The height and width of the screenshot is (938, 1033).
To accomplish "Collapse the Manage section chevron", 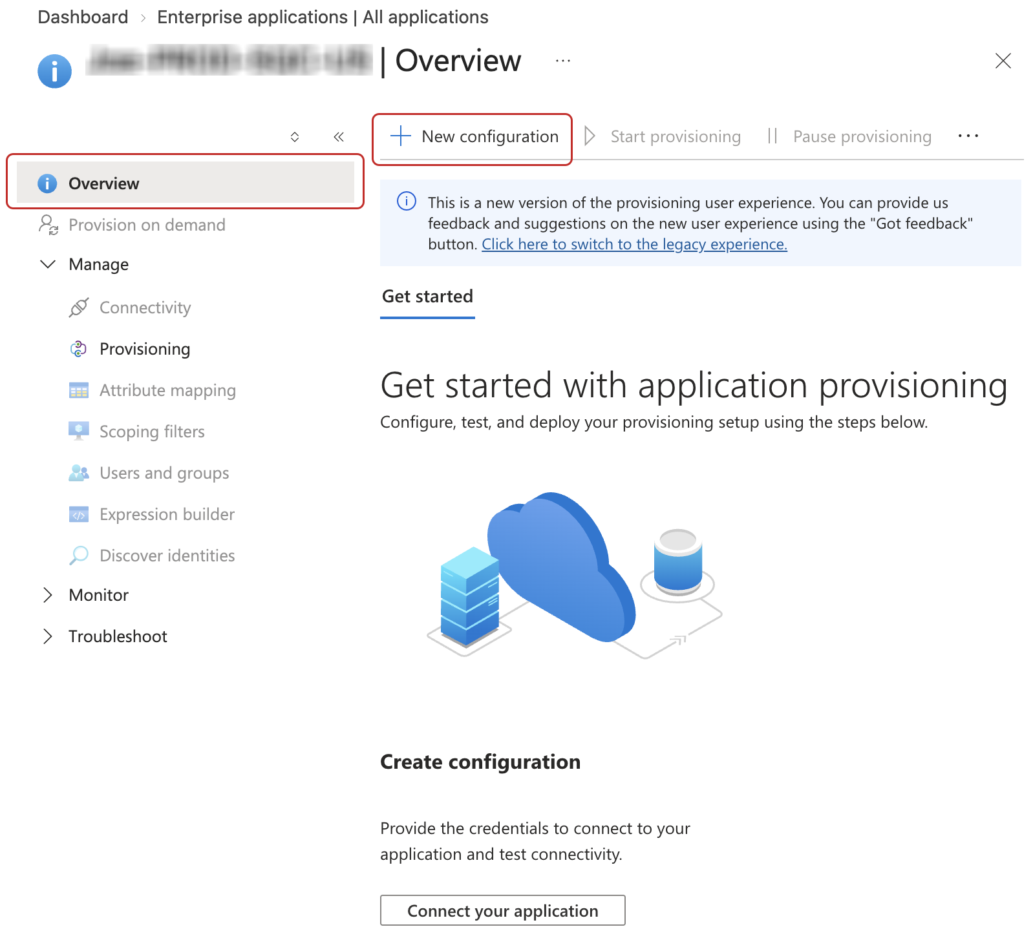I will (x=48, y=264).
